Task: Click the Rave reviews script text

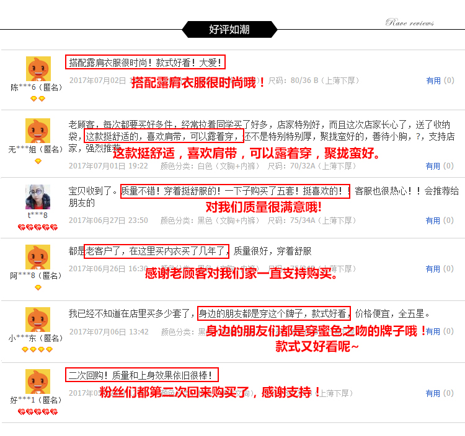Action: pos(410,22)
